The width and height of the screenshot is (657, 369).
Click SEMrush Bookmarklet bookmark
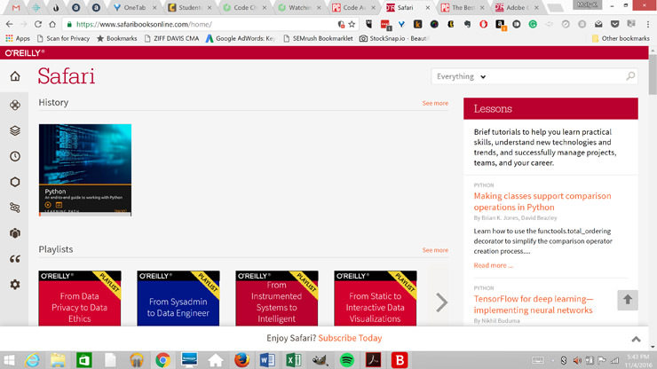318,38
